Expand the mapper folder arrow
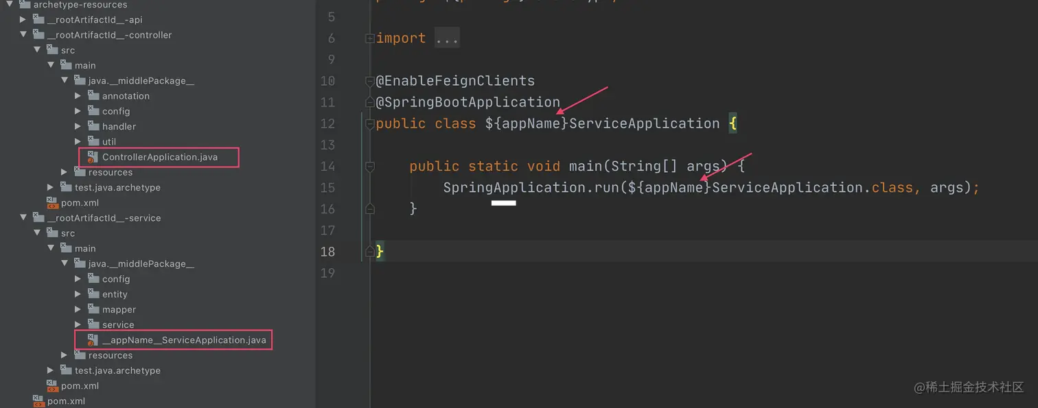The height and width of the screenshot is (408, 1038). tap(78, 309)
